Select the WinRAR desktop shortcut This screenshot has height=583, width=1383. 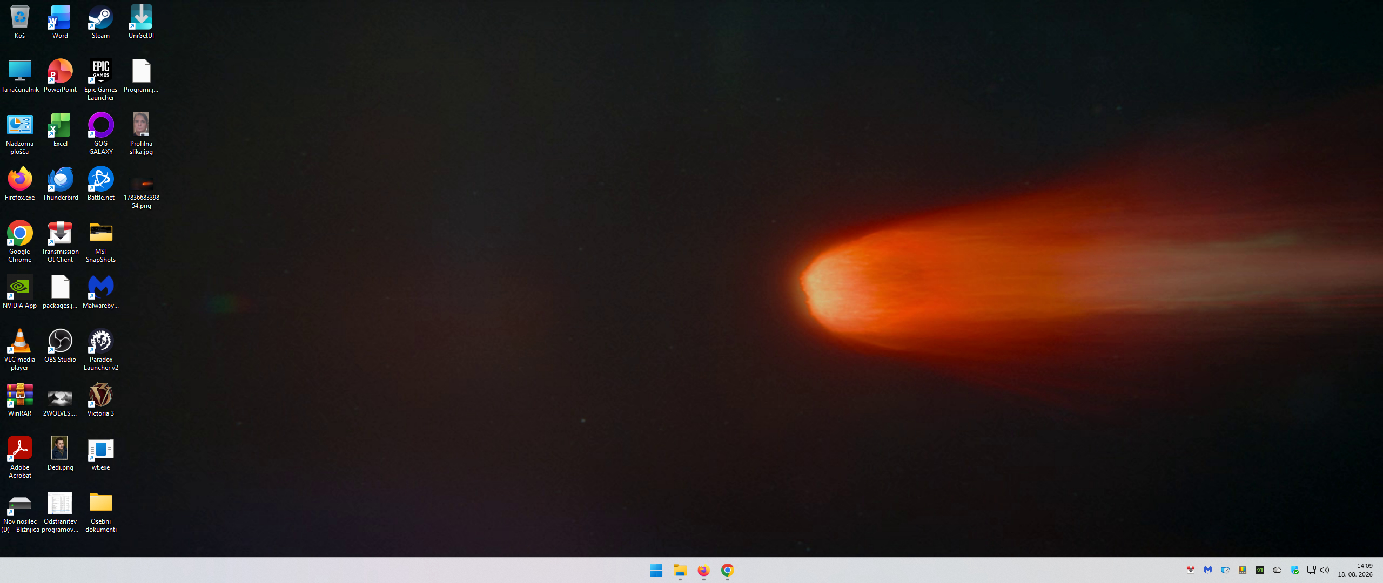tap(20, 399)
